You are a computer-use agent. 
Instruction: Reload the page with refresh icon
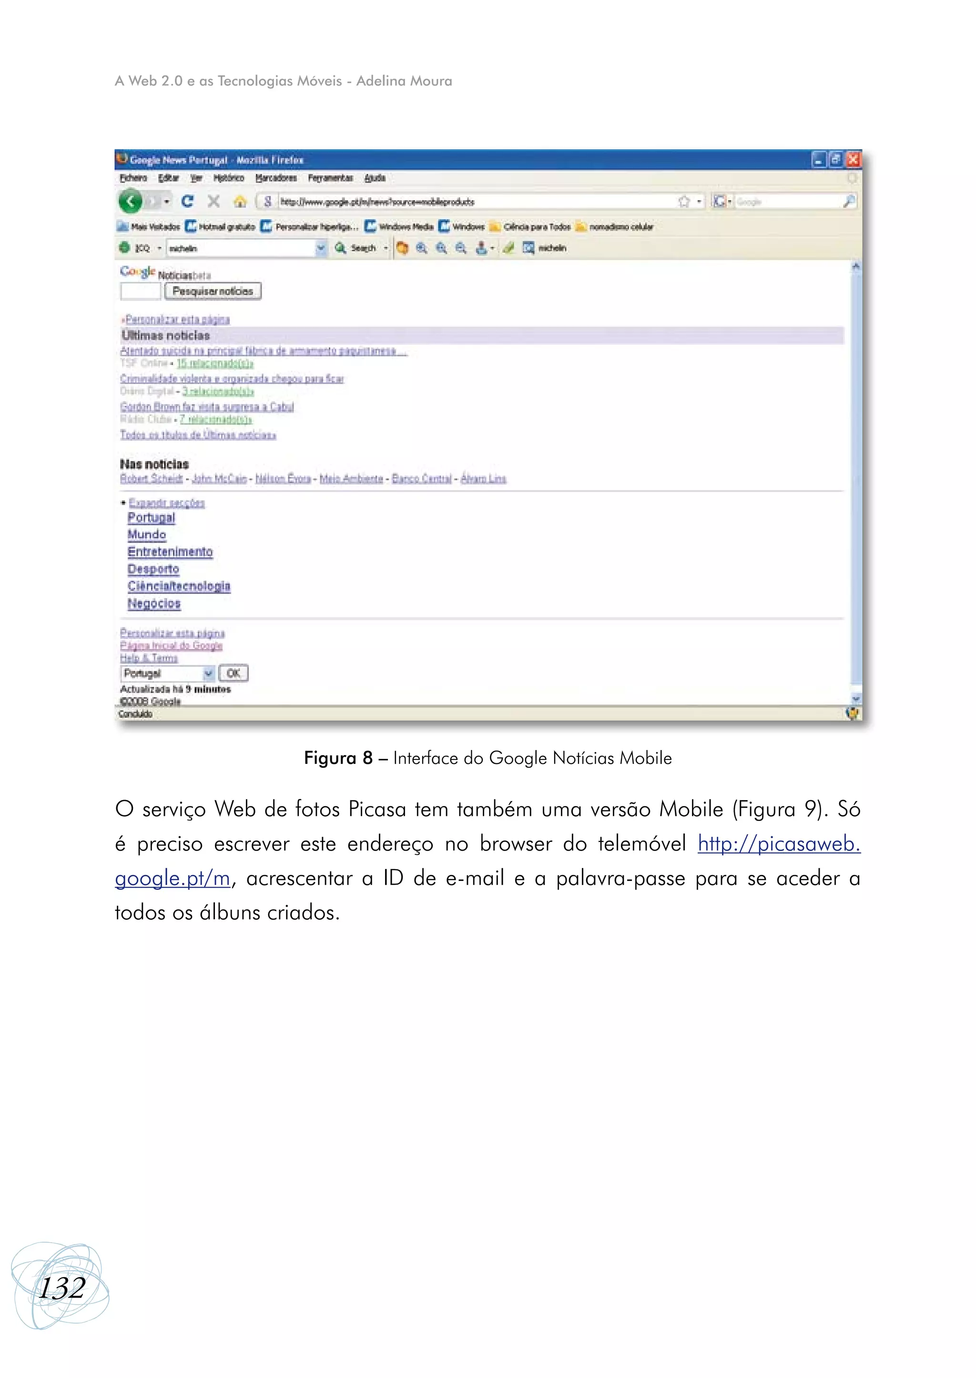coord(187,202)
